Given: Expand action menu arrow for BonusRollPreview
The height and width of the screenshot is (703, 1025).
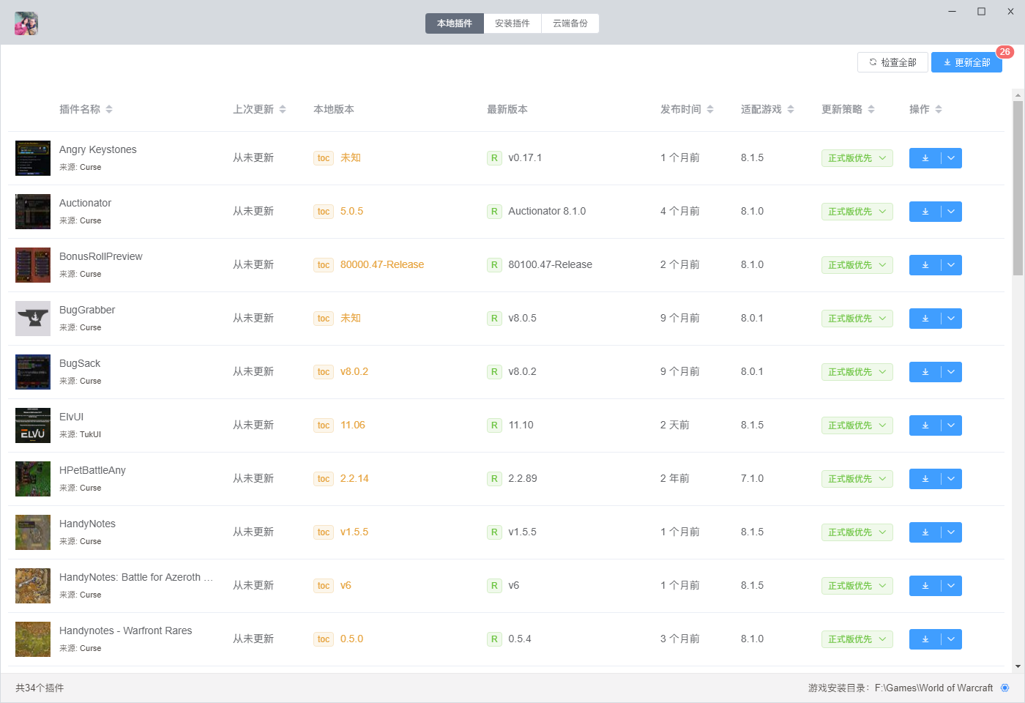Looking at the screenshot, I should (951, 265).
